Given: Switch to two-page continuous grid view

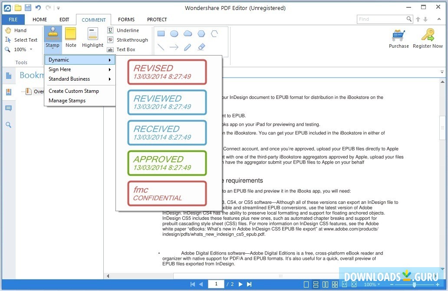Looking at the screenshot, I should coord(335,284).
